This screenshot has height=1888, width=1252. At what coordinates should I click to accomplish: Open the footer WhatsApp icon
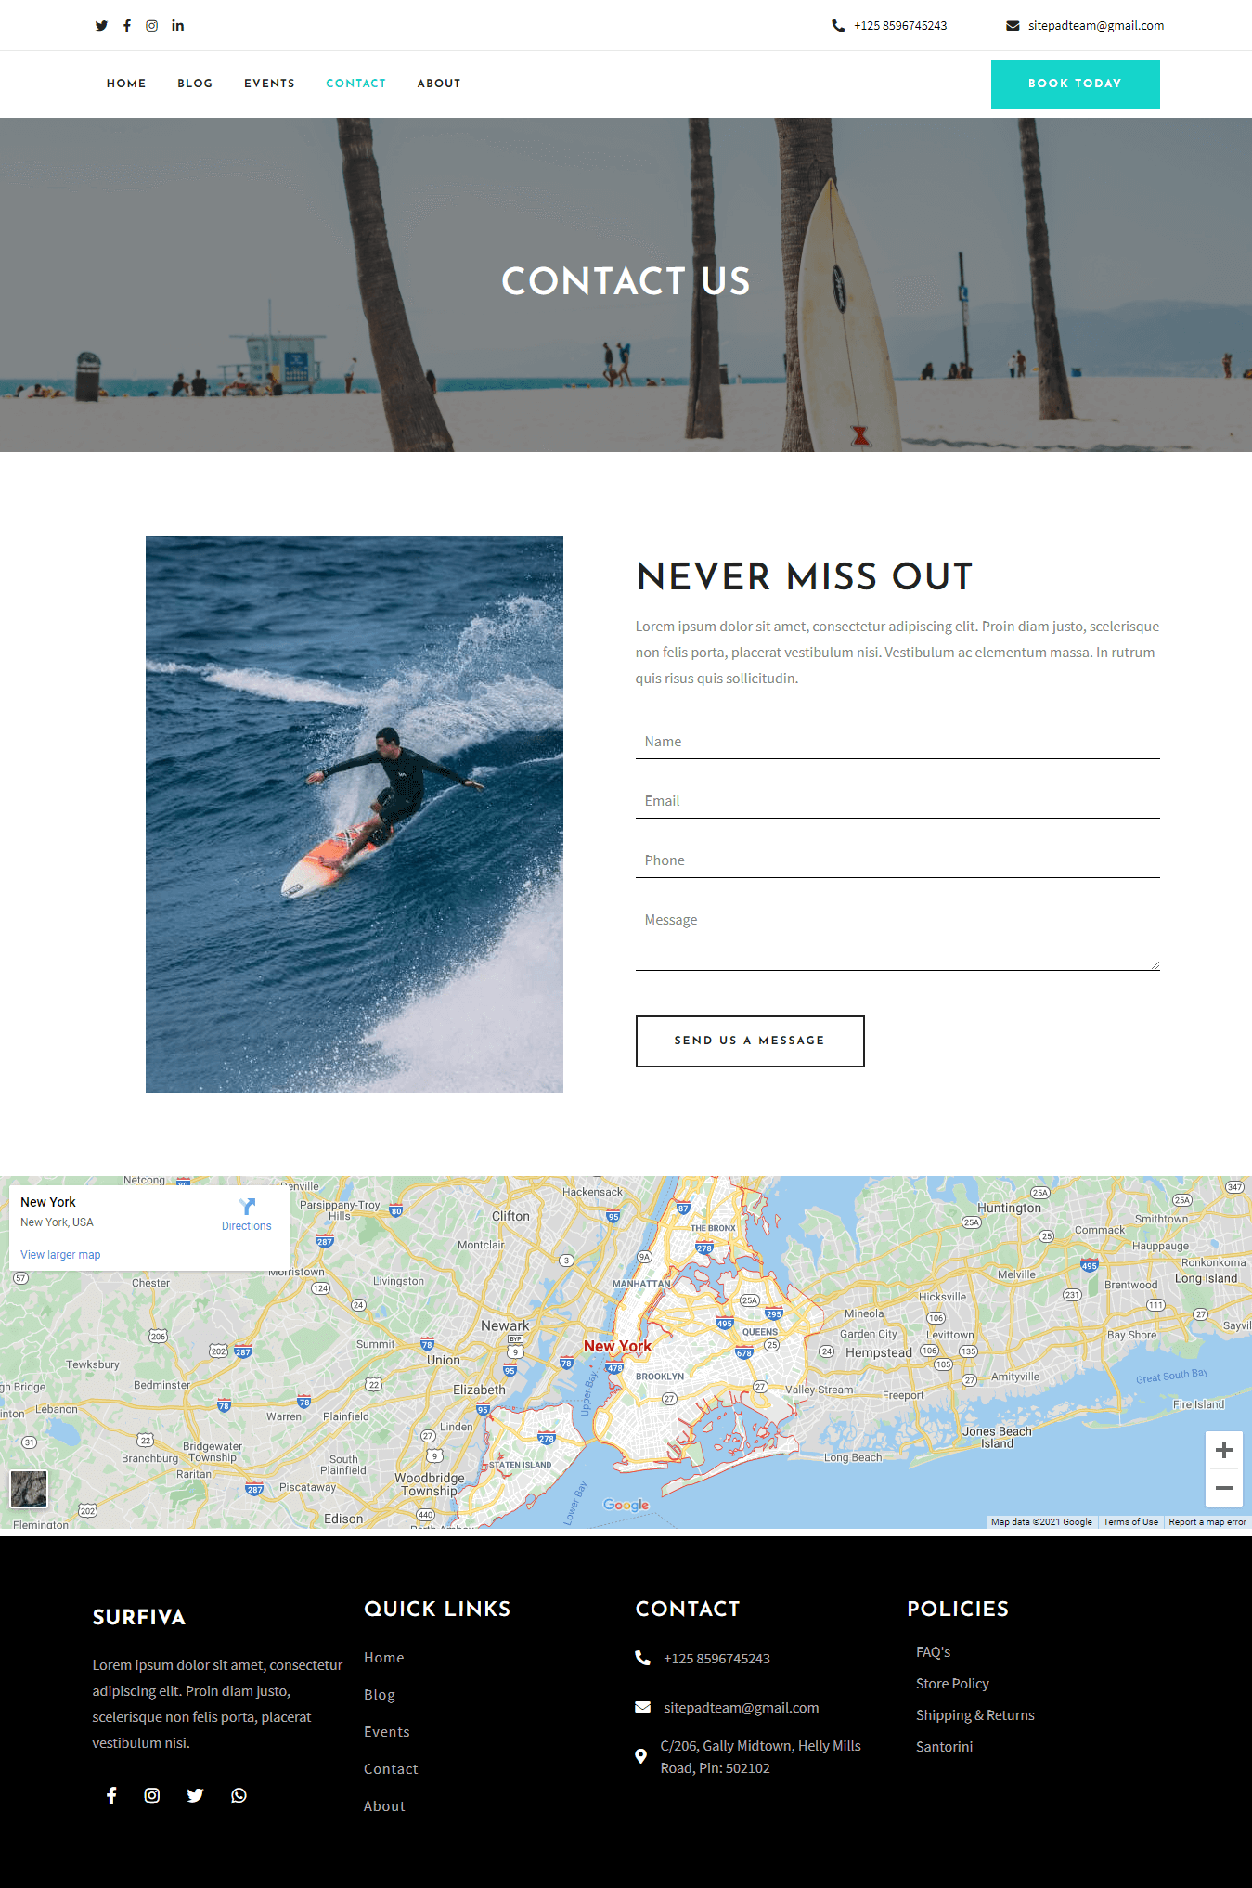point(239,1795)
